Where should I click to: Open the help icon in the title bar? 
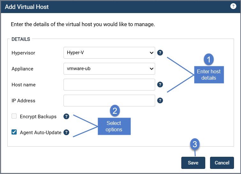point(233,6)
